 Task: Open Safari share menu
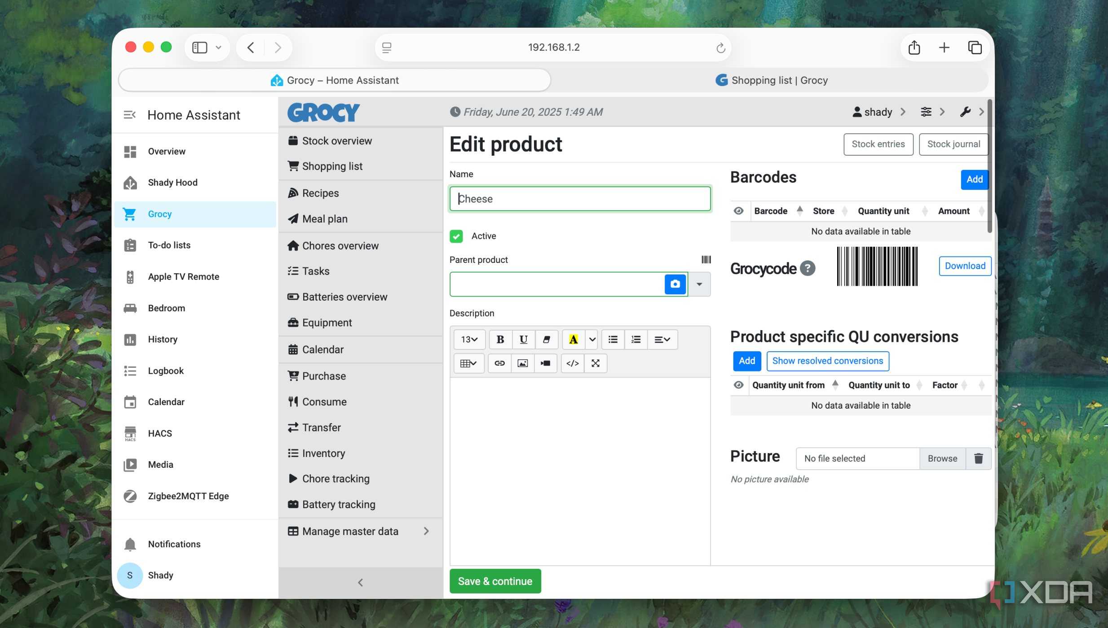[x=914, y=48]
